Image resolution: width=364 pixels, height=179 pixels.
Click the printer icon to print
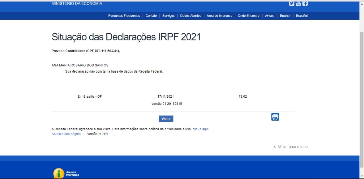275,117
